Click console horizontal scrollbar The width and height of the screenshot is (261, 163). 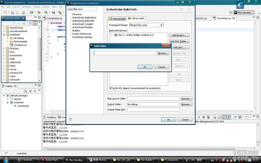tap(141, 148)
